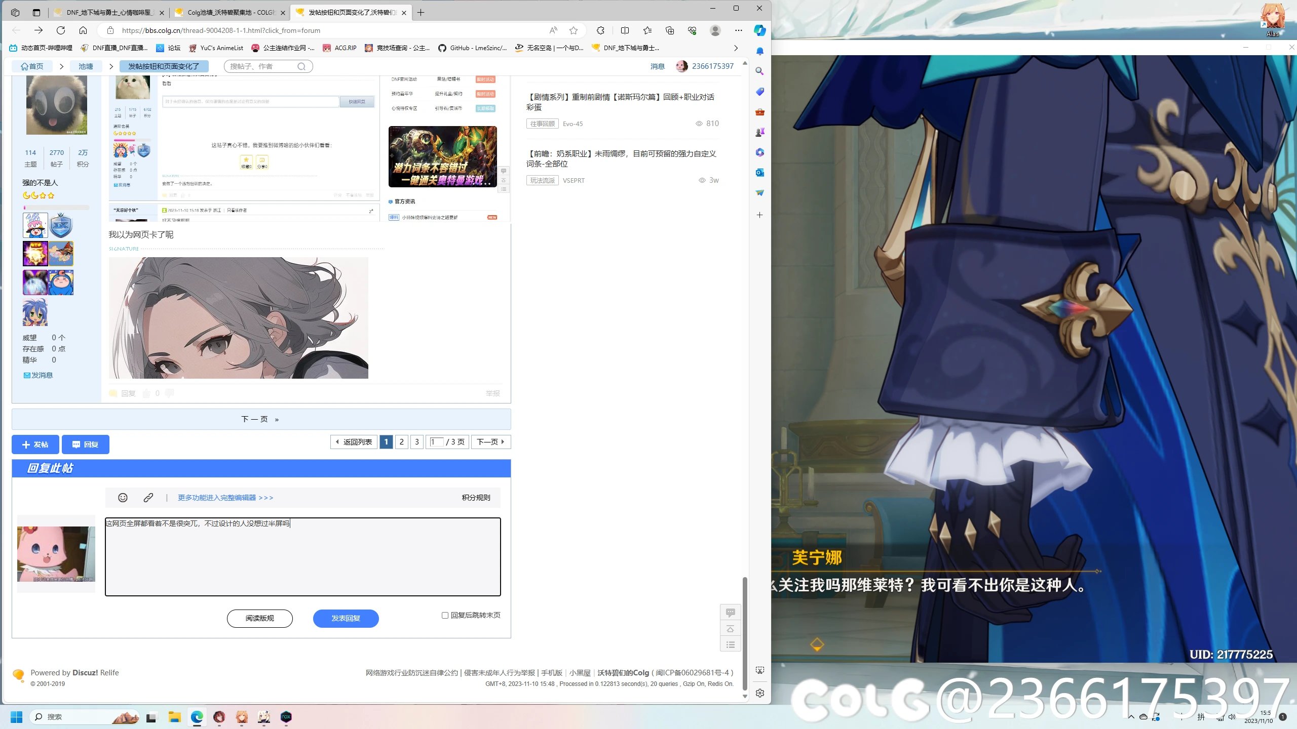Check the 回复后跳转末页 checkbox
Screen dimensions: 1297x729
click(445, 615)
